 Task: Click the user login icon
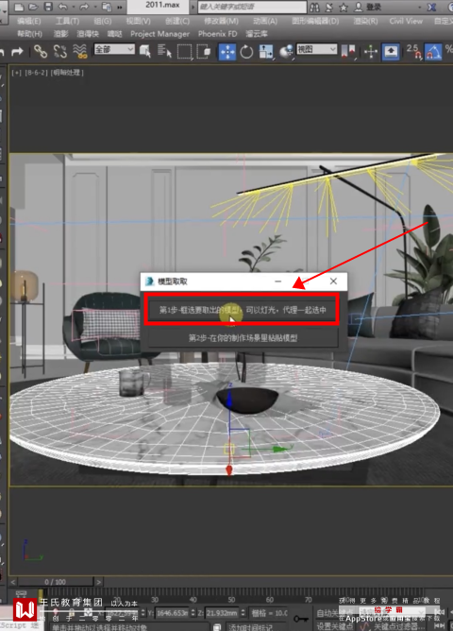[x=358, y=8]
